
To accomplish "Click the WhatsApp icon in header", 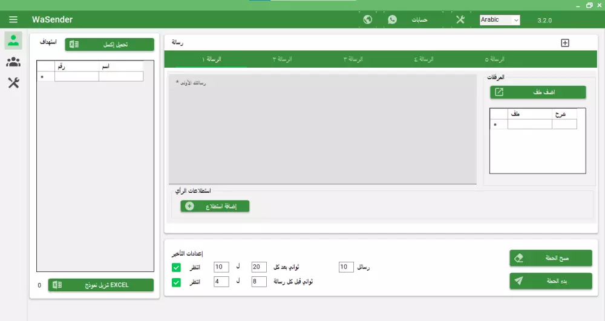I will coord(393,19).
